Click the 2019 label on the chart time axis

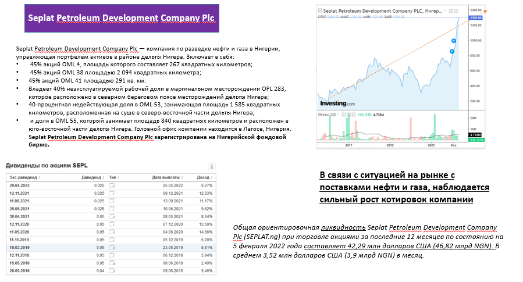coord(390,145)
